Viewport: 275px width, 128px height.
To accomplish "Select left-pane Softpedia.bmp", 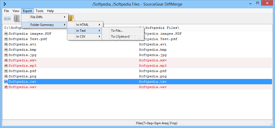I will [22, 50].
